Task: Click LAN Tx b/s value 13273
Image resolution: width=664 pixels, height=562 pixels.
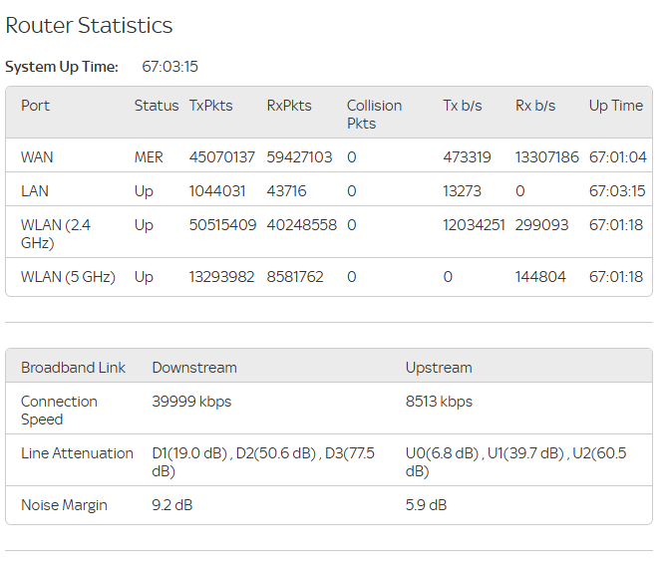Action: 463,191
